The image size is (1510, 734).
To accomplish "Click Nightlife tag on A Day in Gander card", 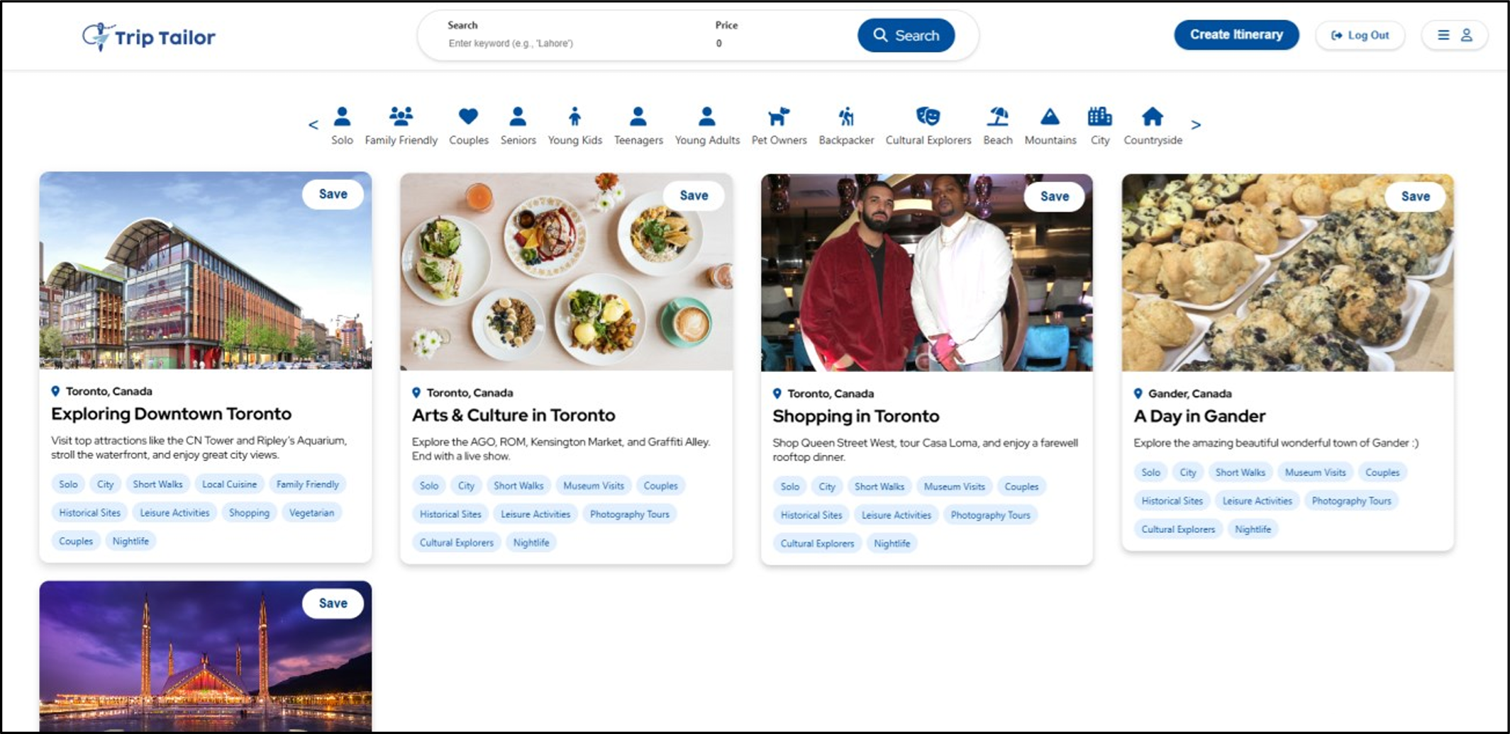I will [1253, 529].
